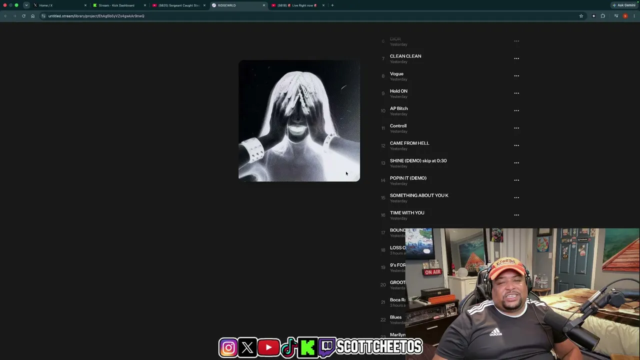Close the Home / X tab
The image size is (640, 360).
[x=85, y=5]
